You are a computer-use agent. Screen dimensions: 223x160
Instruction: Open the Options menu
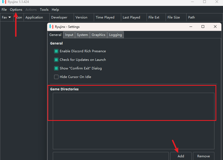coord(16,10)
